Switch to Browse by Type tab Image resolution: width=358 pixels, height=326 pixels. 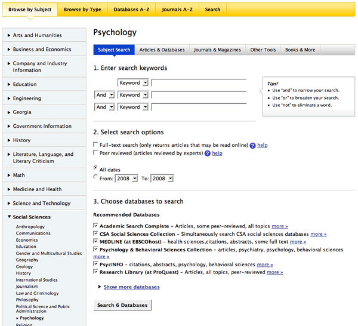tap(82, 10)
